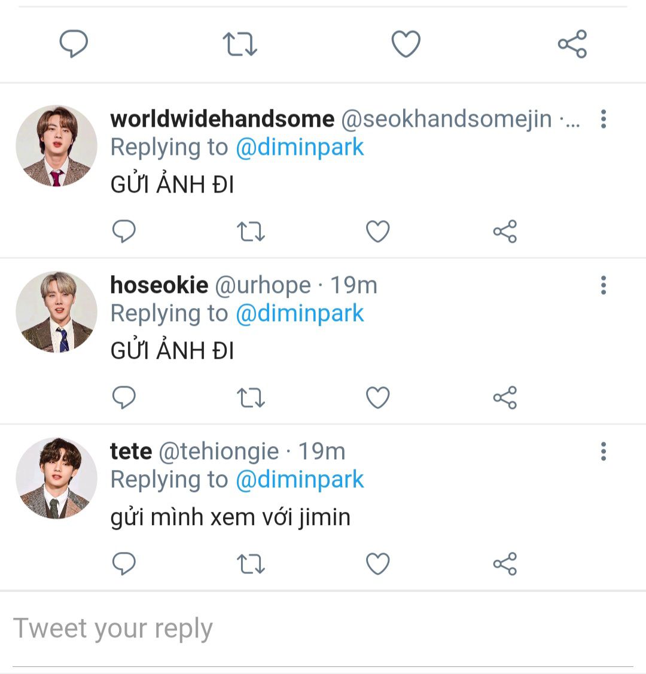Screen dimensions: 646x674
Task: Open @diminpark link in tete's reply
Action: tap(300, 480)
